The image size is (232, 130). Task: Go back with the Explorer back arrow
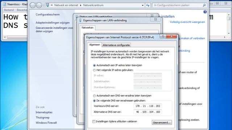33,5
